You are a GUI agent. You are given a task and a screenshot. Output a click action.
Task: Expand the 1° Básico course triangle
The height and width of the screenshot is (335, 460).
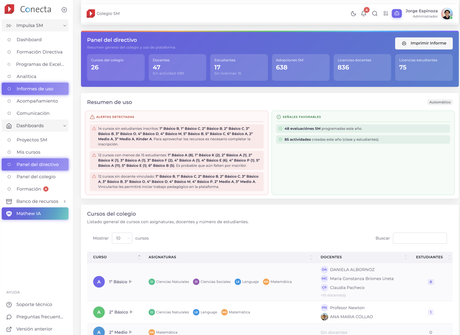coord(131,282)
